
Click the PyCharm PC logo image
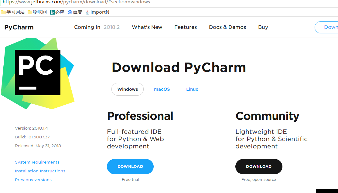(38, 73)
